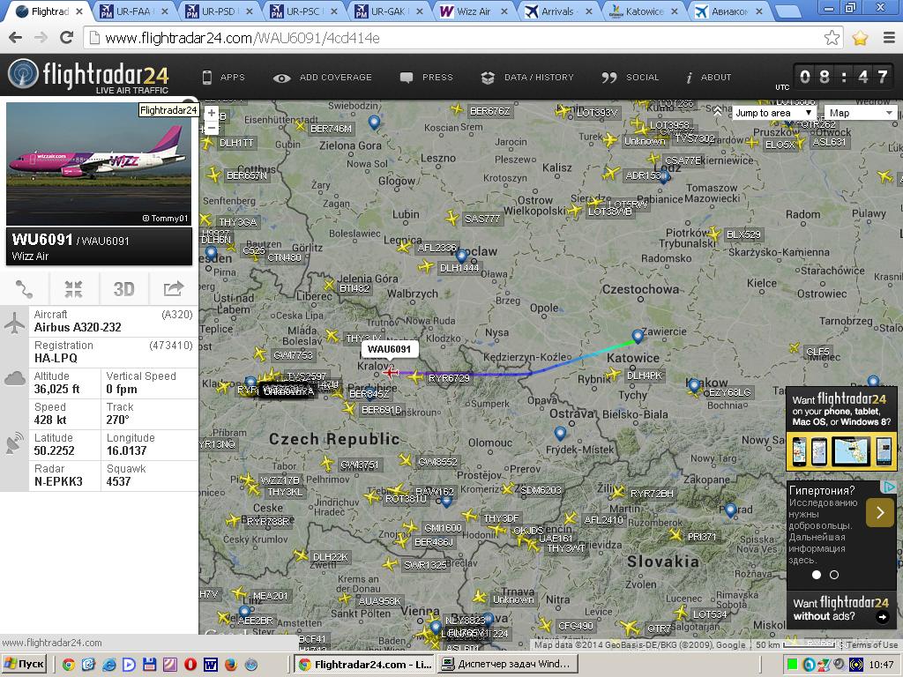
Task: Open the Jump to area dropdown
Action: (x=773, y=113)
